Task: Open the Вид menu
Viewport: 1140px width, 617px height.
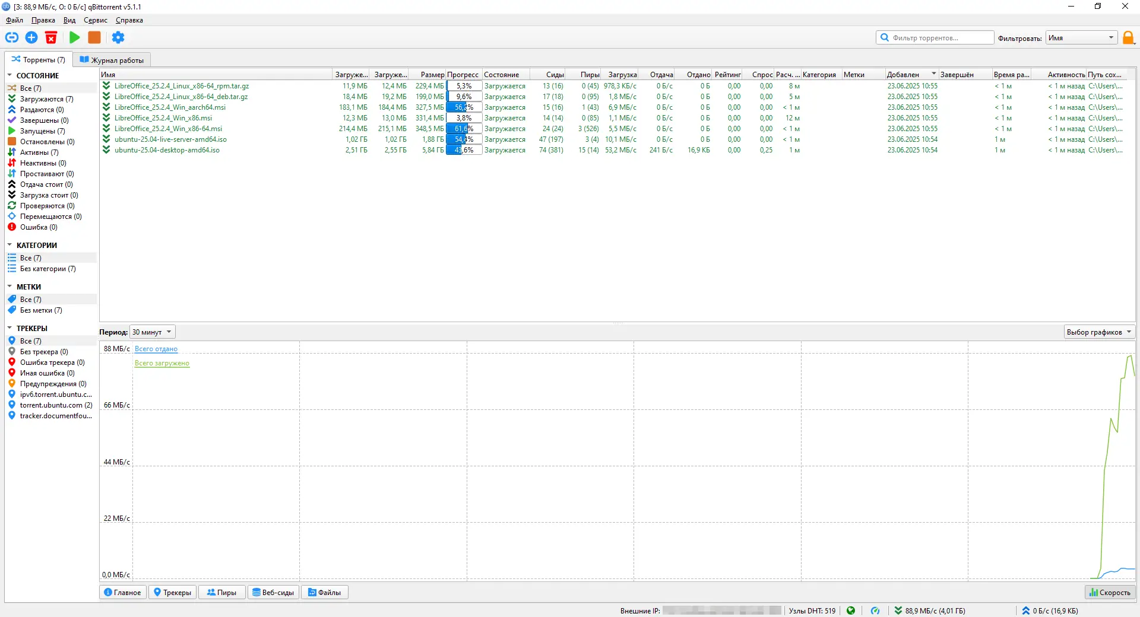Action: (x=69, y=20)
